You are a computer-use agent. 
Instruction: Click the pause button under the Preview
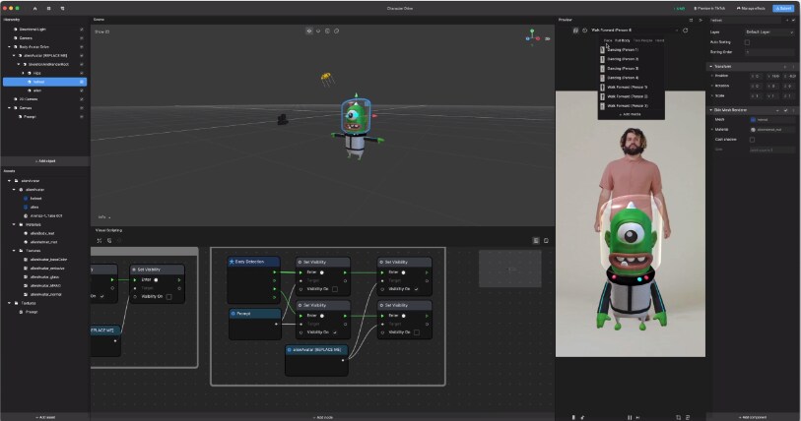click(630, 417)
